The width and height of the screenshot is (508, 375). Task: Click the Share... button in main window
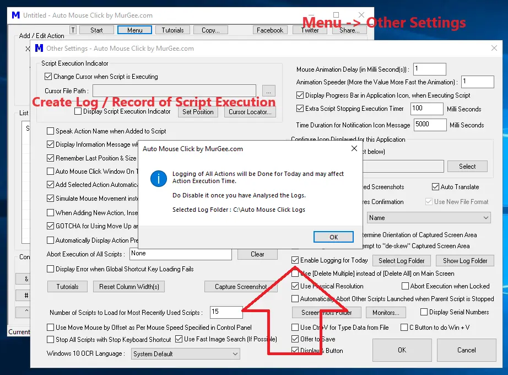[349, 30]
